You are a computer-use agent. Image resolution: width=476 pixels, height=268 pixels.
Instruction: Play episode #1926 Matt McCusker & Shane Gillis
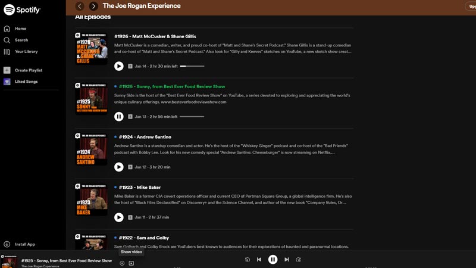point(118,66)
